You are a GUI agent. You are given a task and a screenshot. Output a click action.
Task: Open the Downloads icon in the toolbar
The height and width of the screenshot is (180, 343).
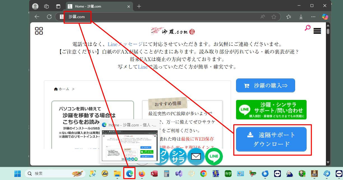coord(301,17)
